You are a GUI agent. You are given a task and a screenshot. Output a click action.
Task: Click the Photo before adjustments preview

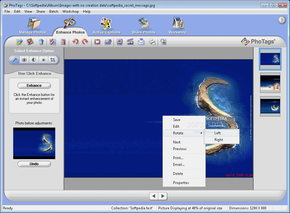[x=34, y=143]
